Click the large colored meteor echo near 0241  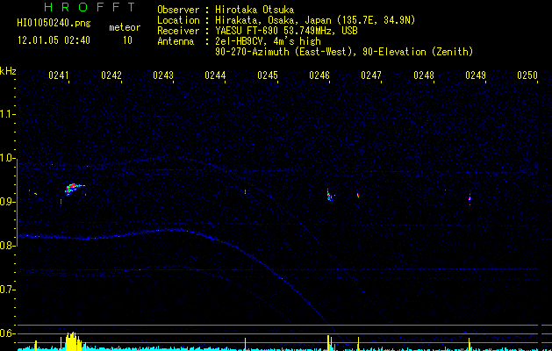(73, 189)
